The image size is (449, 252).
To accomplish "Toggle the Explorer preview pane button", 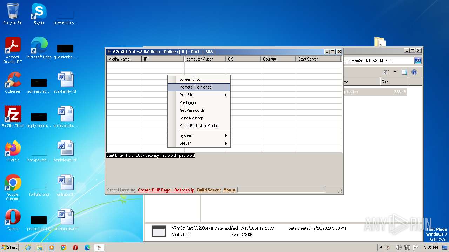I will pyautogui.click(x=404, y=72).
